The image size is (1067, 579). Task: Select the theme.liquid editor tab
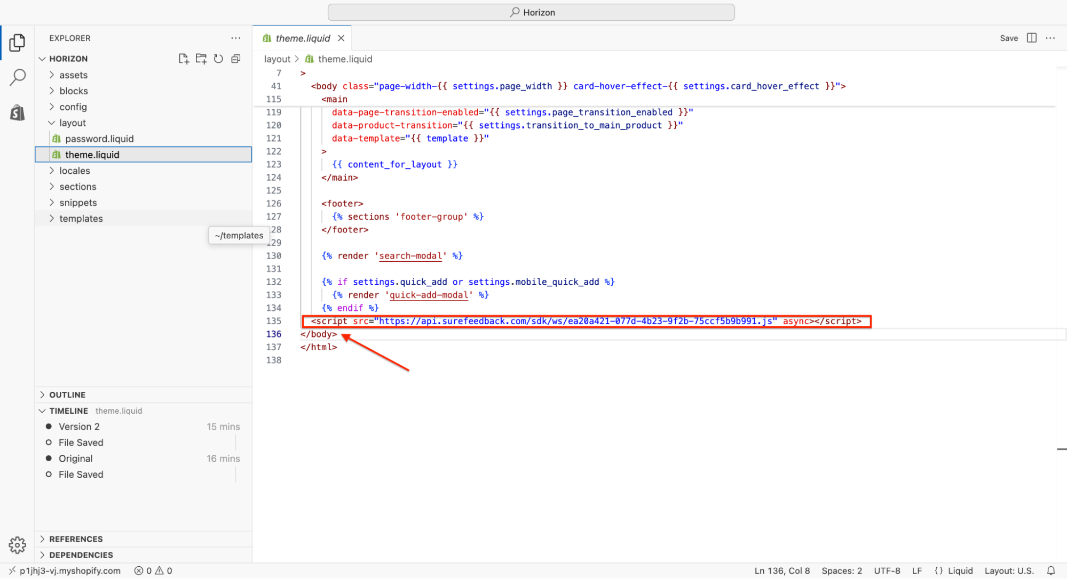click(302, 38)
